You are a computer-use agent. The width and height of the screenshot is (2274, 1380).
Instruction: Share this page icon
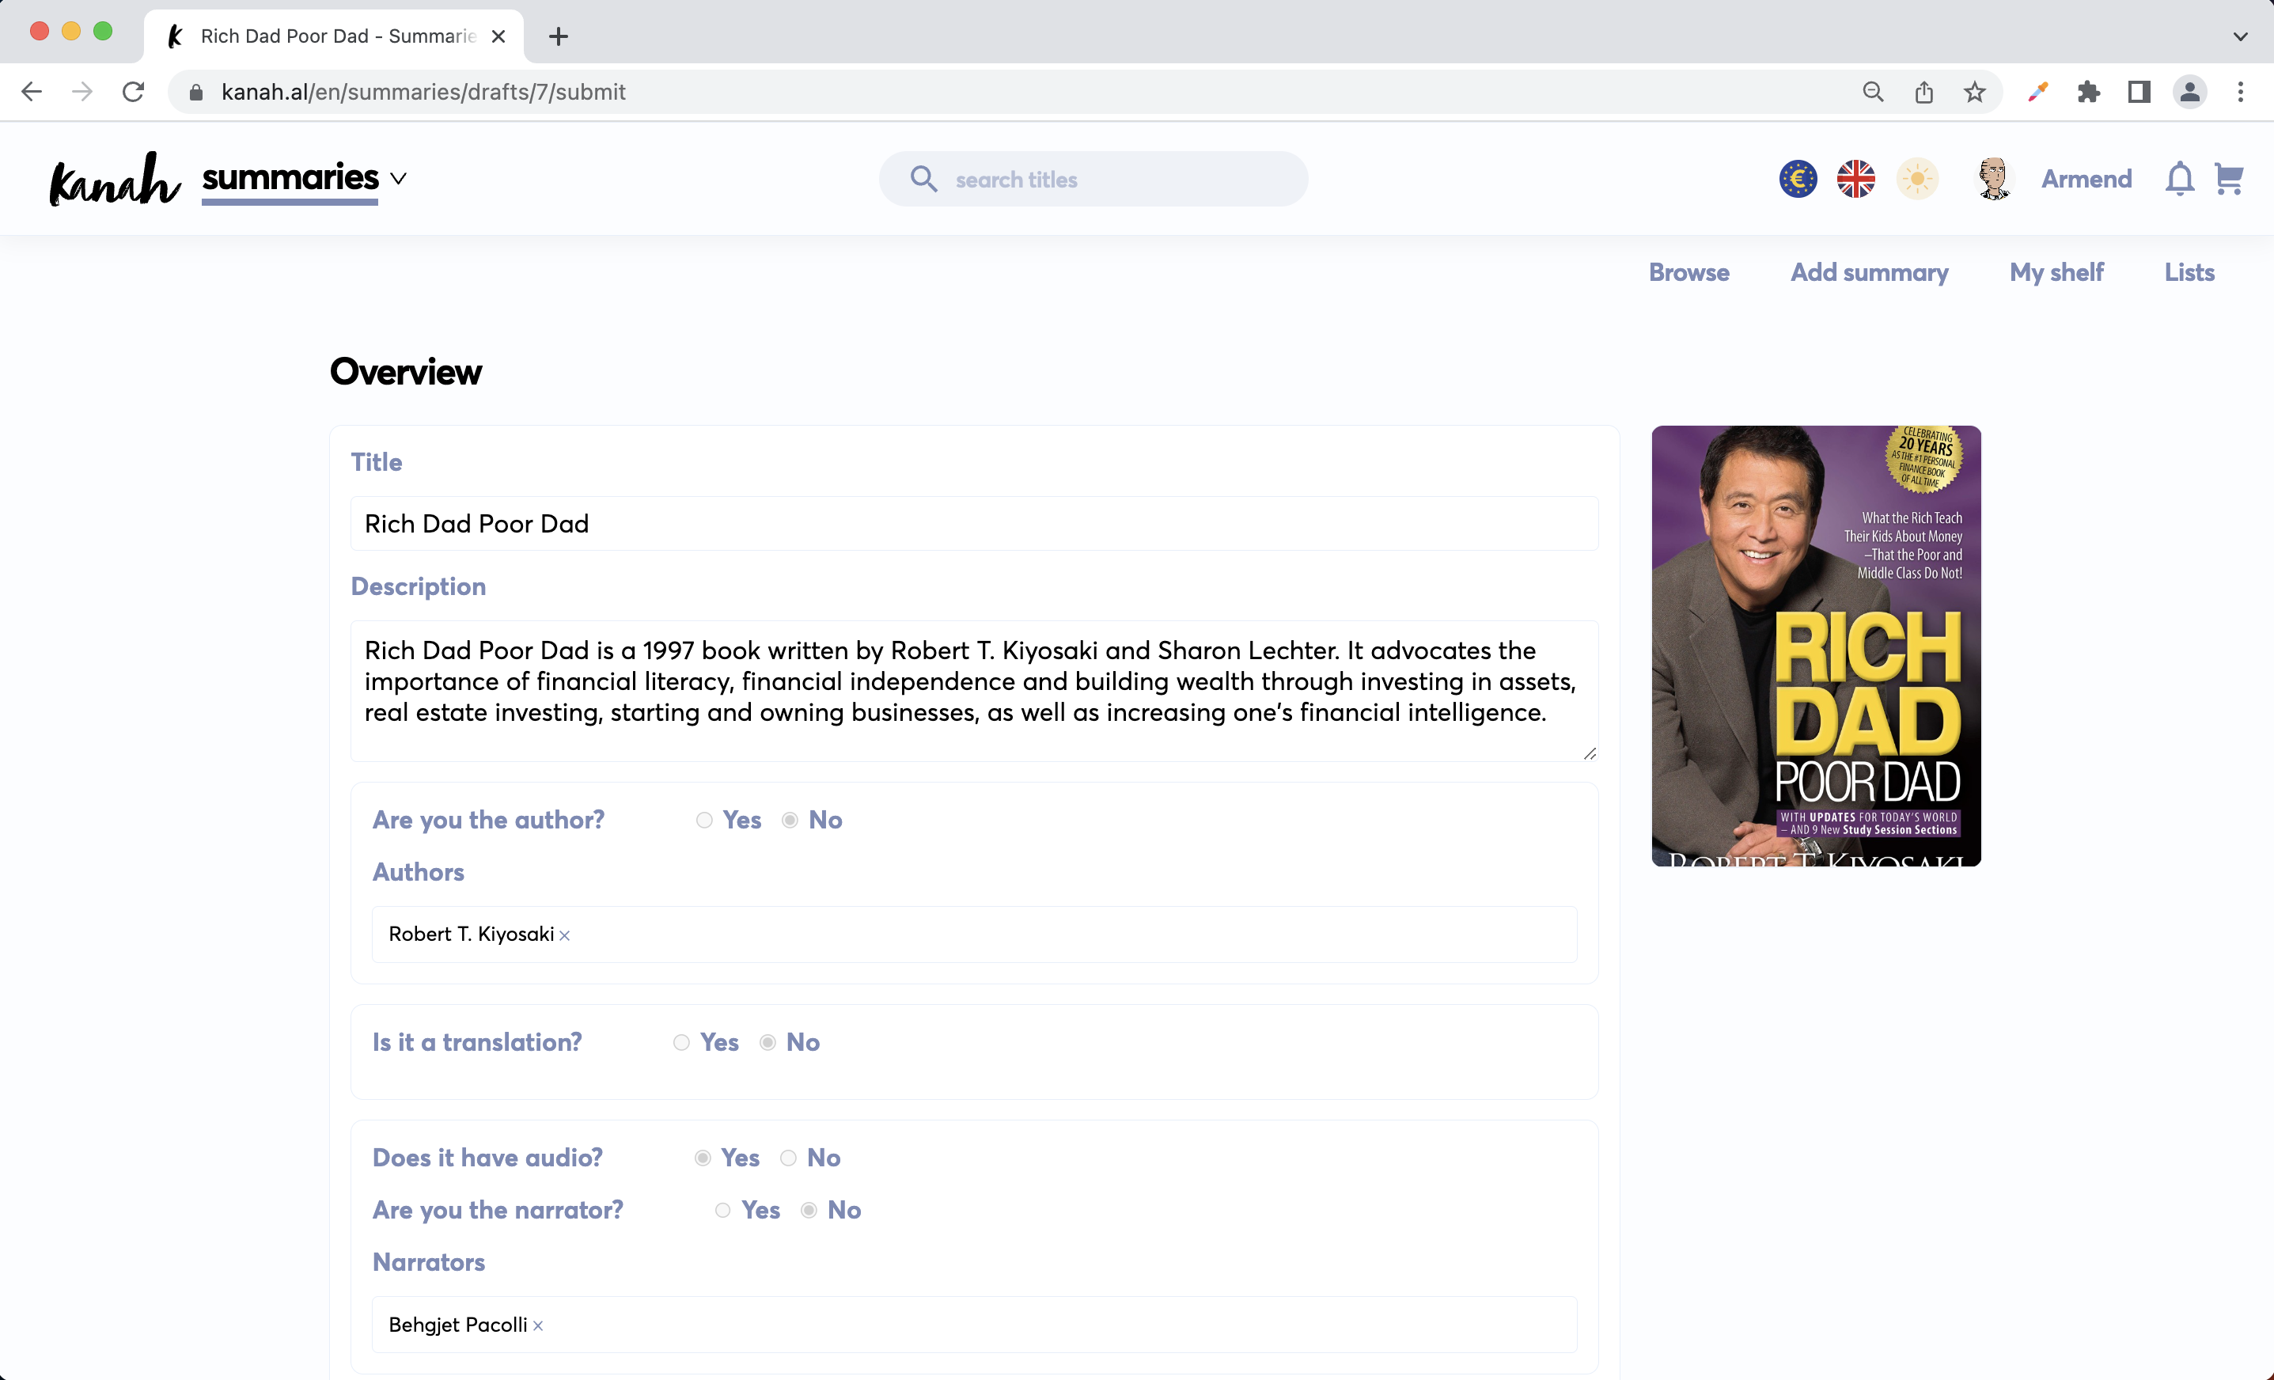(x=1923, y=91)
